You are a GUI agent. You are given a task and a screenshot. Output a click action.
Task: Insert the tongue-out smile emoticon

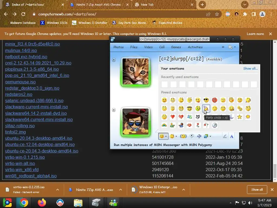point(198,100)
